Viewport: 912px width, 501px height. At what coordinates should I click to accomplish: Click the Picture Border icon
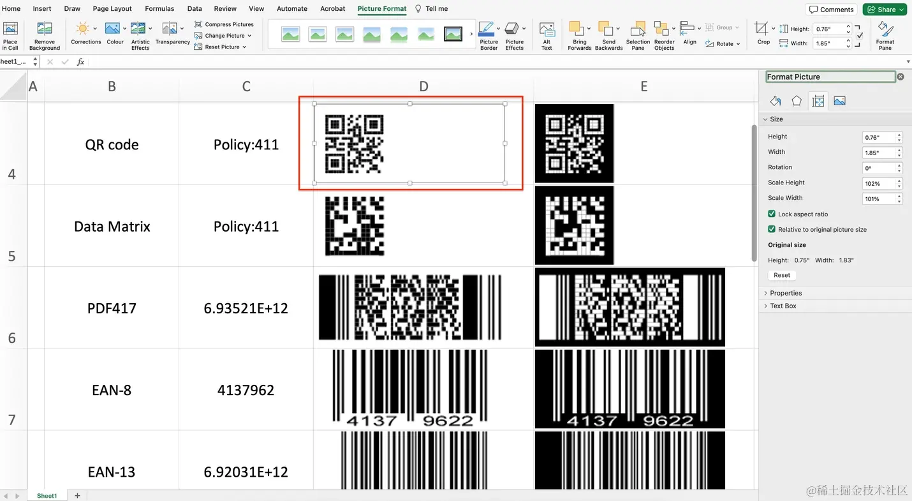486,29
